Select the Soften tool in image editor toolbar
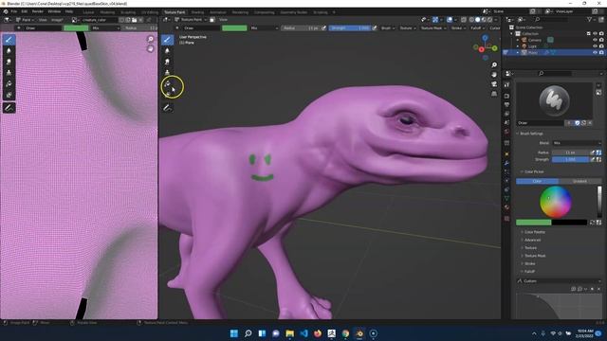This screenshot has width=607, height=341. click(9, 50)
